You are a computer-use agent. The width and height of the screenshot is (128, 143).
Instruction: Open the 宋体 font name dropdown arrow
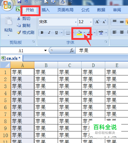pyautogui.click(x=76, y=22)
